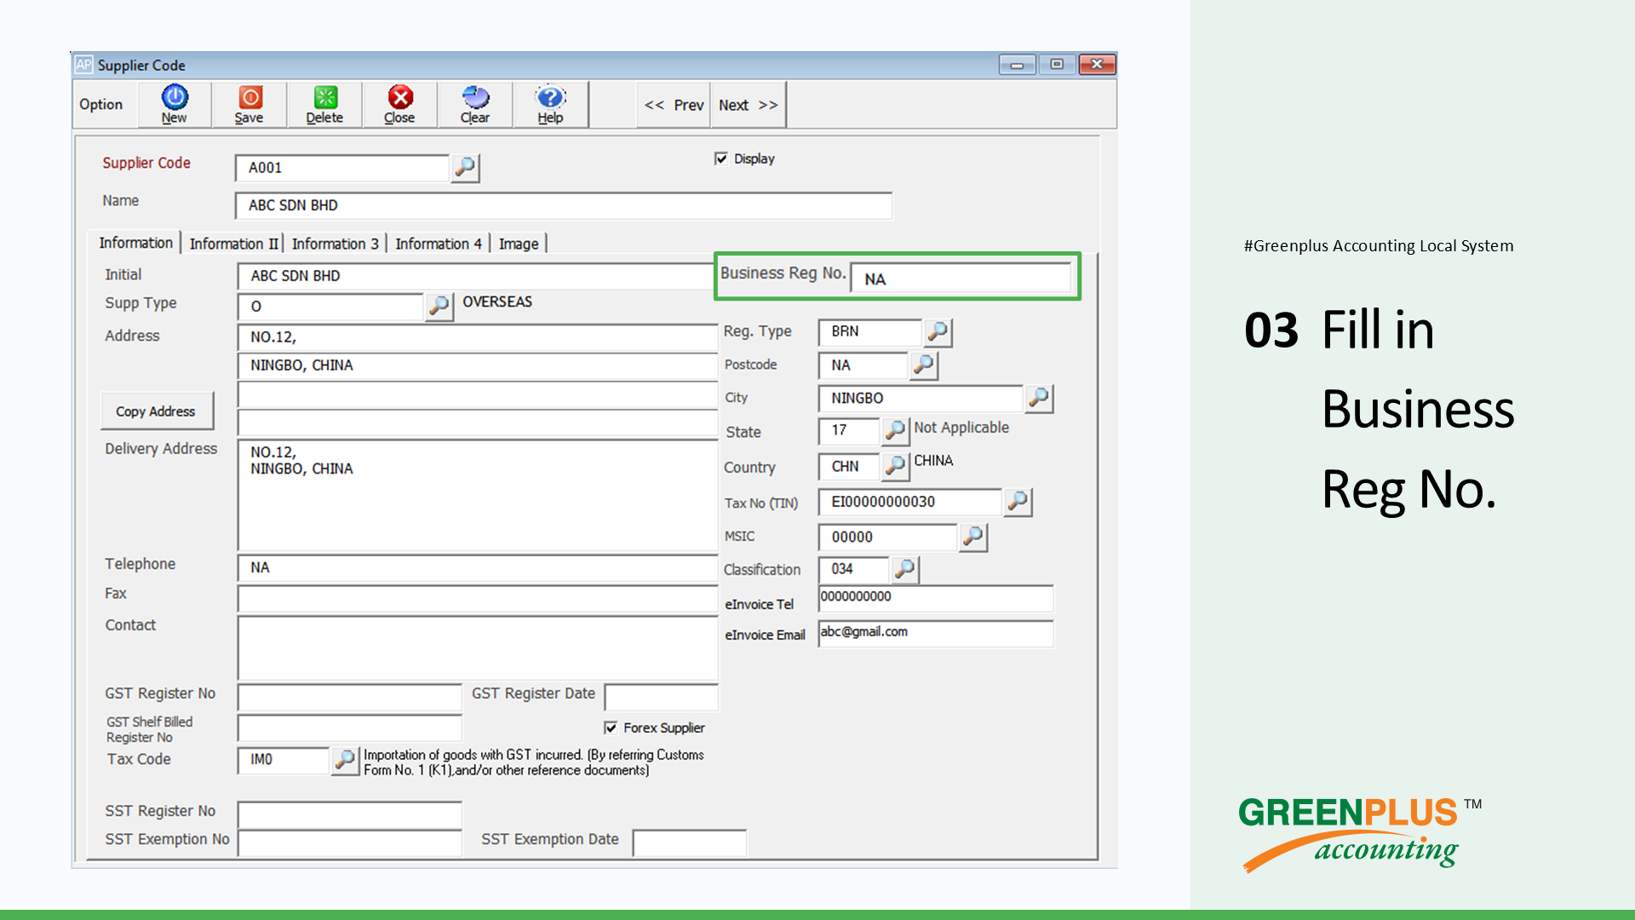1635x920 pixels.
Task: Click the Supp Type field
Action: point(330,306)
